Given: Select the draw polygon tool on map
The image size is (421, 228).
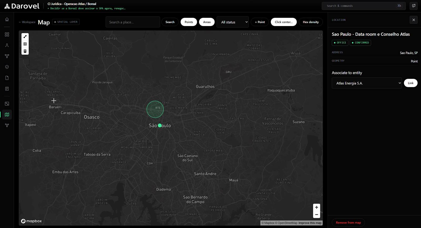Looking at the screenshot, I should pos(25,44).
